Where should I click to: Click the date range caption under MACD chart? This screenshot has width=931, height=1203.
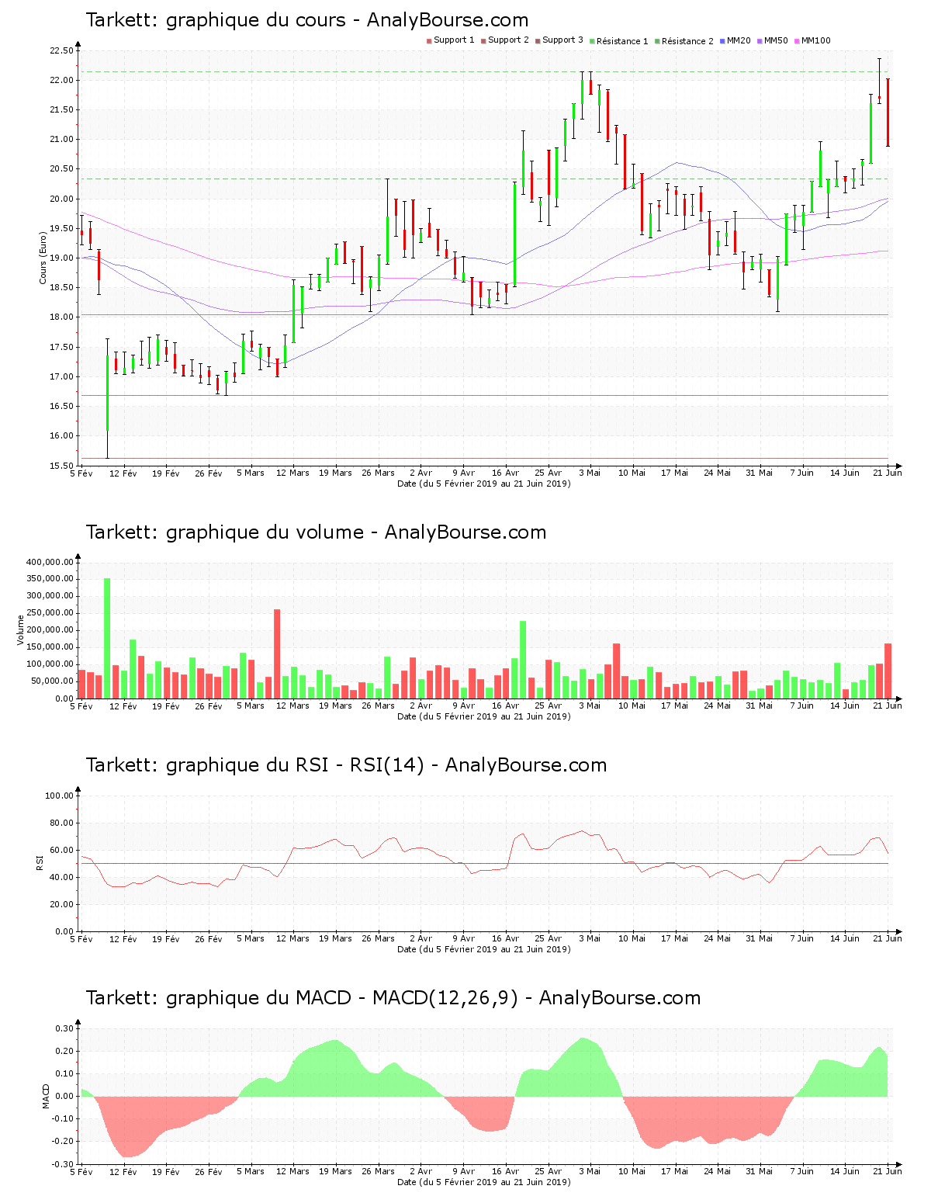pyautogui.click(x=484, y=1182)
